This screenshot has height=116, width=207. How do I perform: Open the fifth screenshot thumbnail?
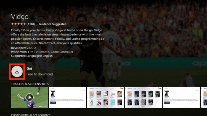(181, 98)
